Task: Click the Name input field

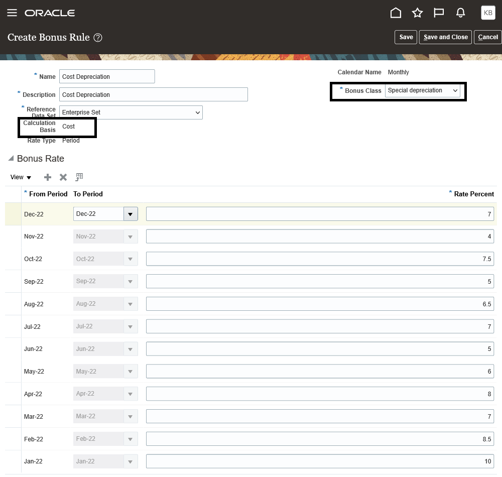Action: 107,77
